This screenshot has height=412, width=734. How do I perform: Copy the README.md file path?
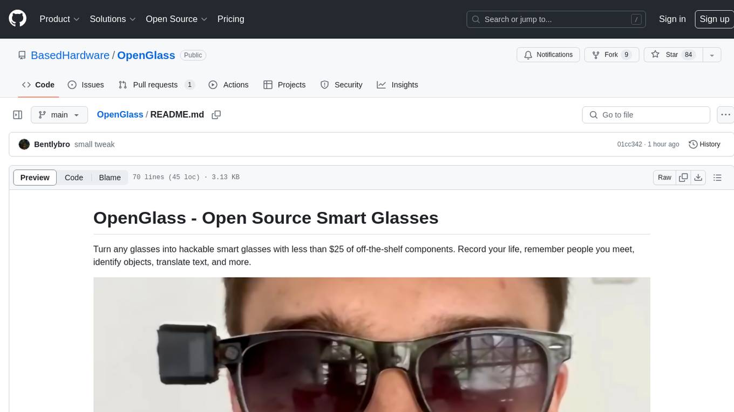coord(216,115)
